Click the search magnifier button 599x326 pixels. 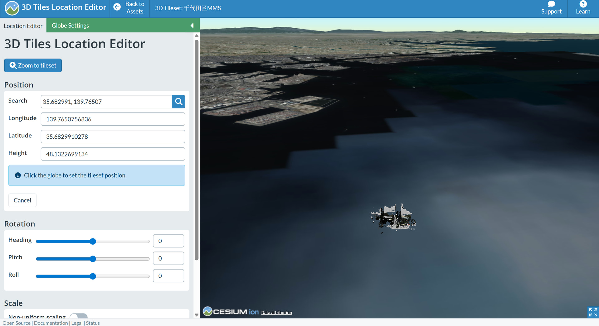[178, 102]
